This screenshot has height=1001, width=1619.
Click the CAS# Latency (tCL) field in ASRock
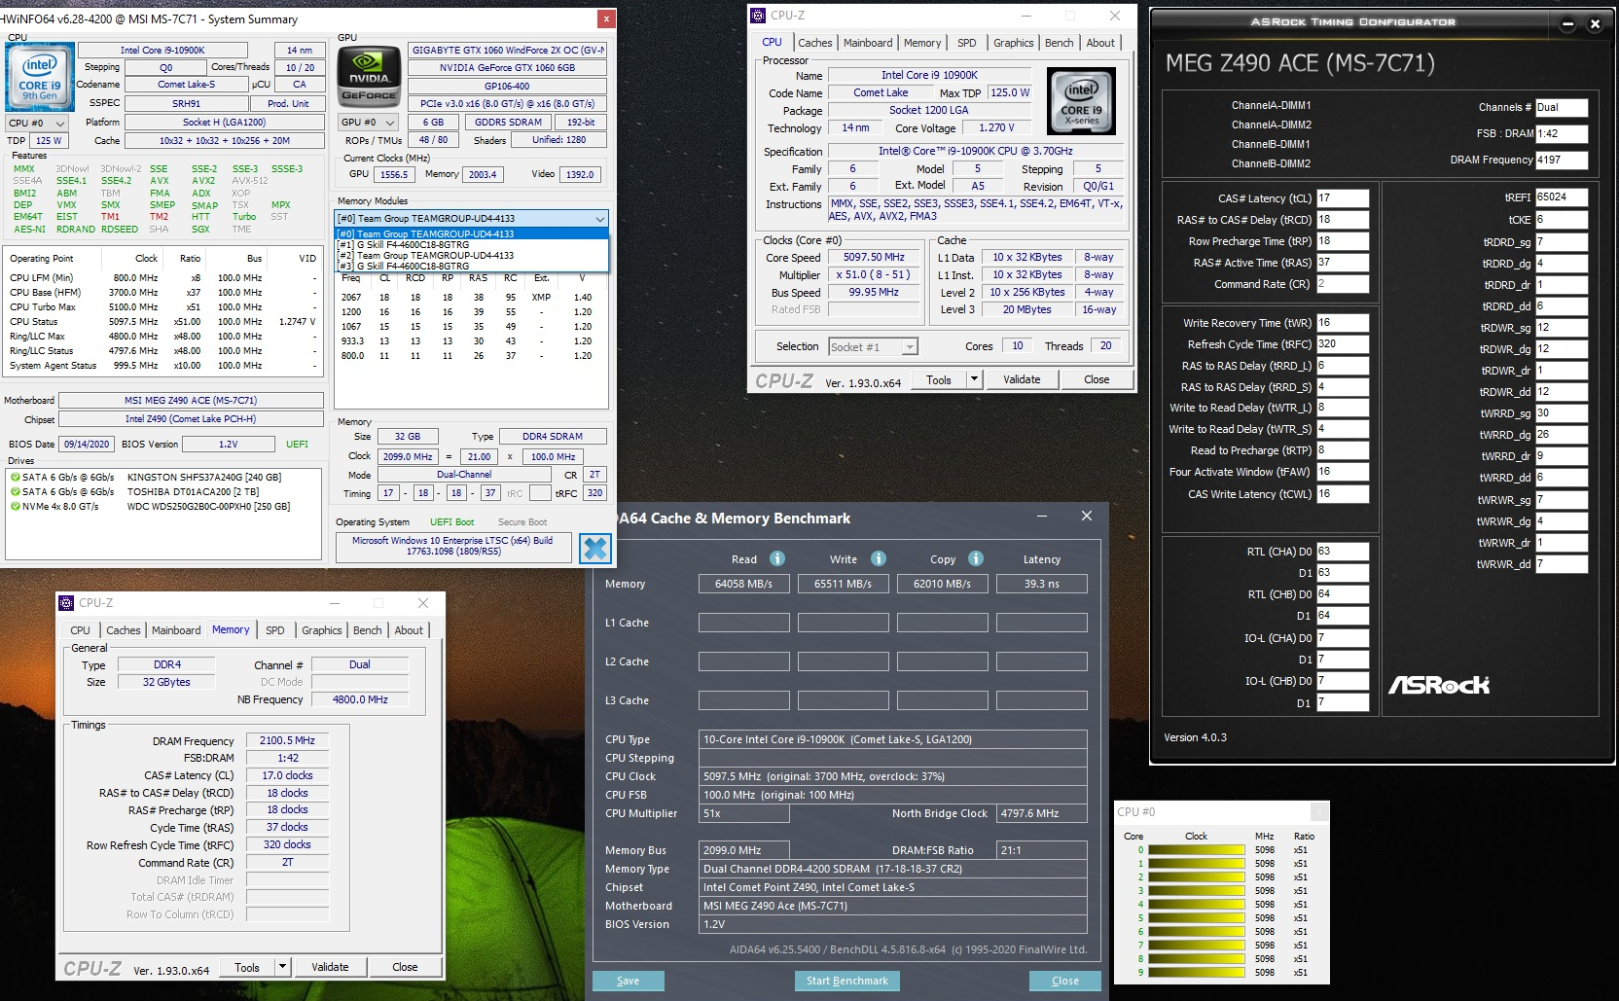1343,198
